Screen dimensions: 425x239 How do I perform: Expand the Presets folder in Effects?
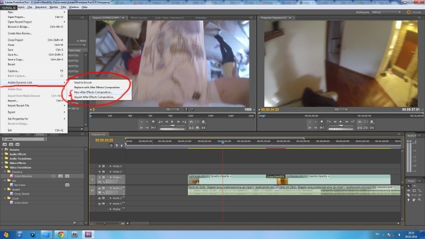pyautogui.click(x=3, y=149)
